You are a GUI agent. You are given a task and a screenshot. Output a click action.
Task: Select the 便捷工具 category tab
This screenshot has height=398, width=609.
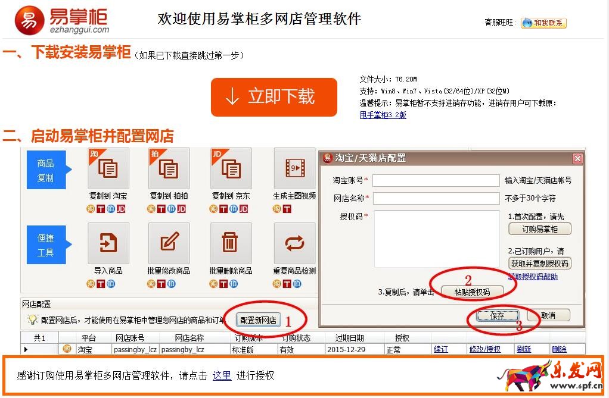48,245
